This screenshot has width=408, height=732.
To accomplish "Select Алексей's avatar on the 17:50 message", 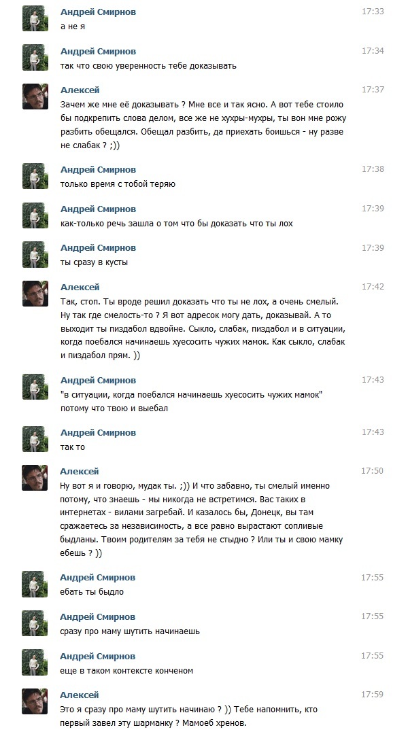I will tap(35, 477).
